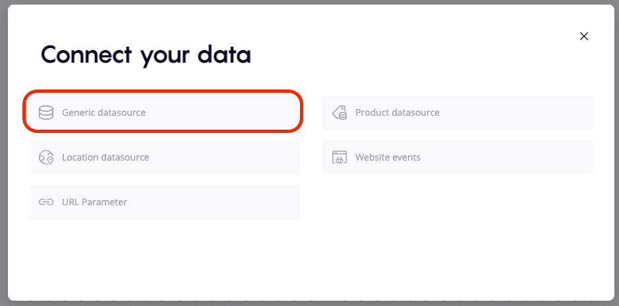Click the globe pin Location datasource icon
Image resolution: width=619 pixels, height=306 pixels.
click(46, 157)
